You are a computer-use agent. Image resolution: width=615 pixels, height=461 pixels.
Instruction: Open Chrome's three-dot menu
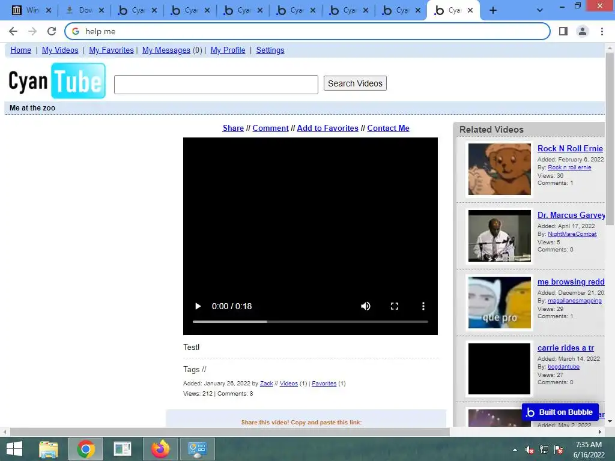coord(602,31)
